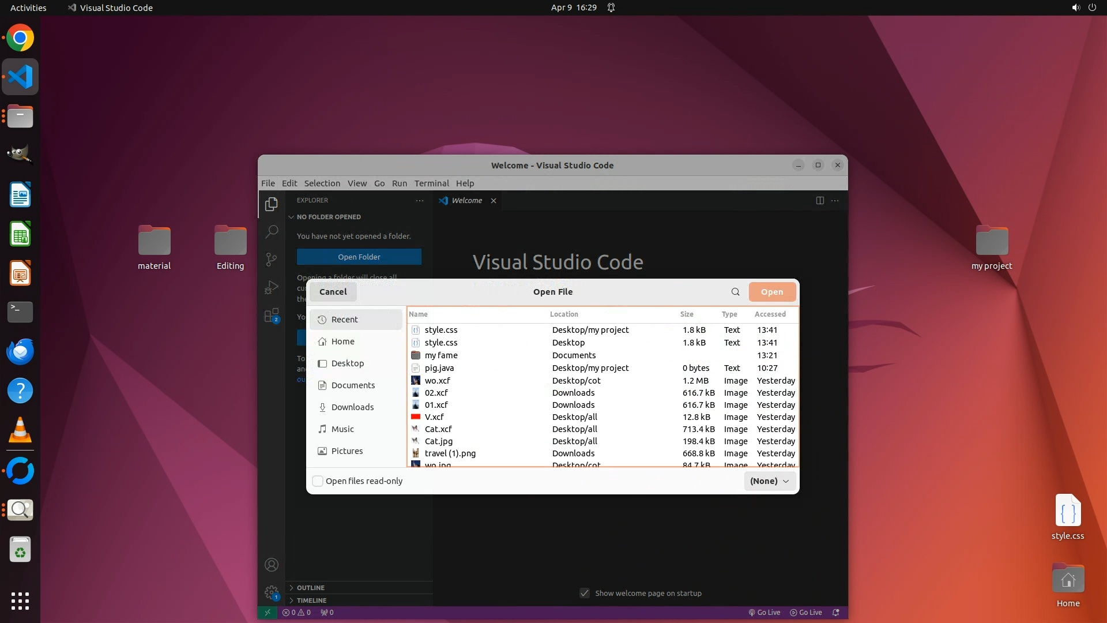Open the Extensions view icon

click(x=272, y=316)
